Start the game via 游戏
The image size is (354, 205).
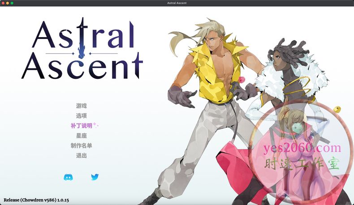pos(81,106)
